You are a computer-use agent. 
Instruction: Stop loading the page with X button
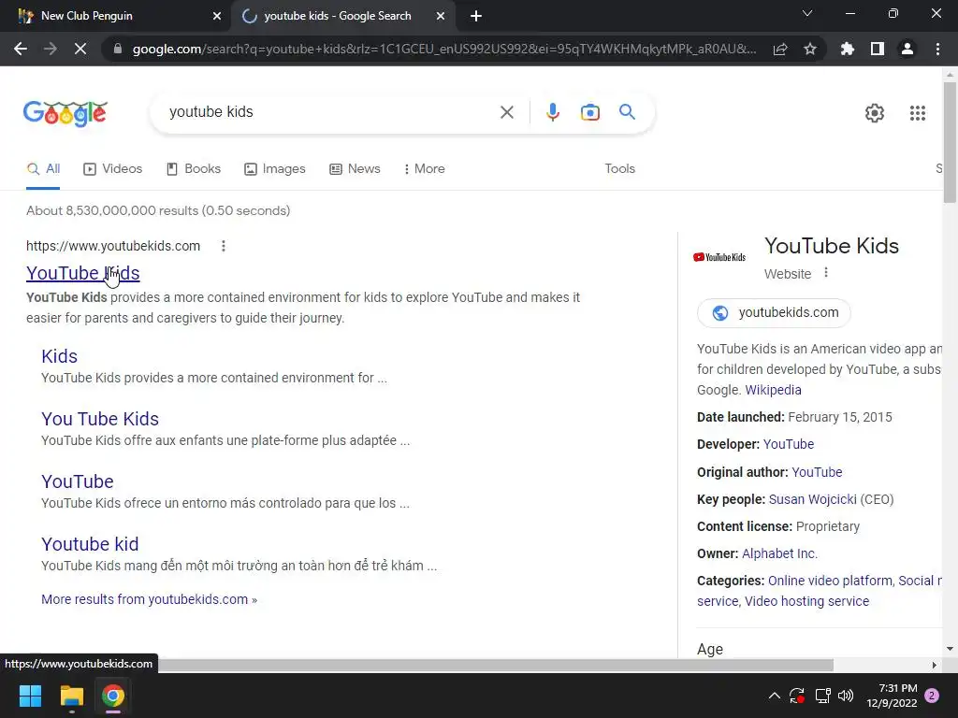pyautogui.click(x=80, y=49)
